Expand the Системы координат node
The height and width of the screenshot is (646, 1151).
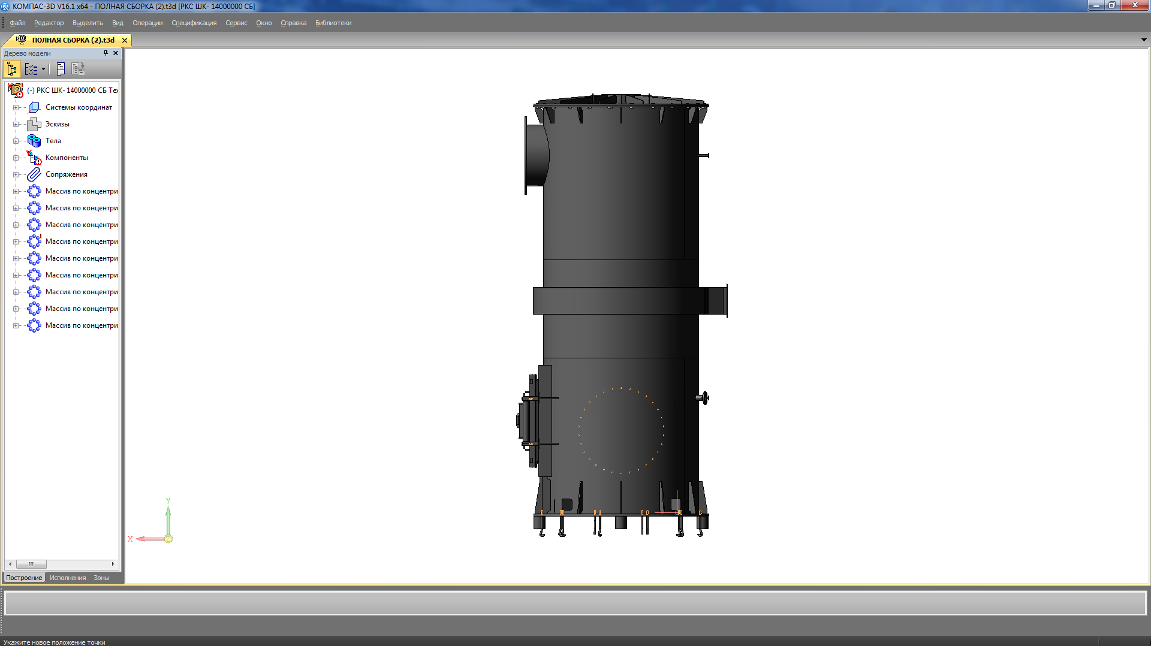pyautogui.click(x=16, y=108)
